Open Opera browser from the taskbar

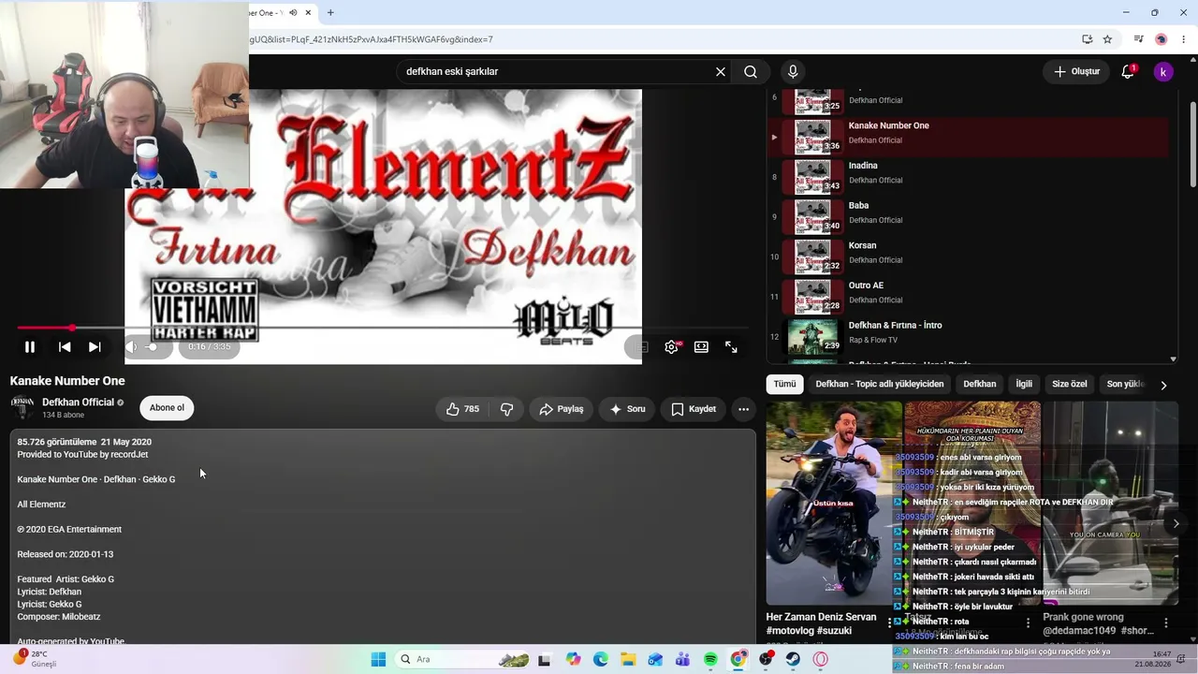tap(821, 659)
